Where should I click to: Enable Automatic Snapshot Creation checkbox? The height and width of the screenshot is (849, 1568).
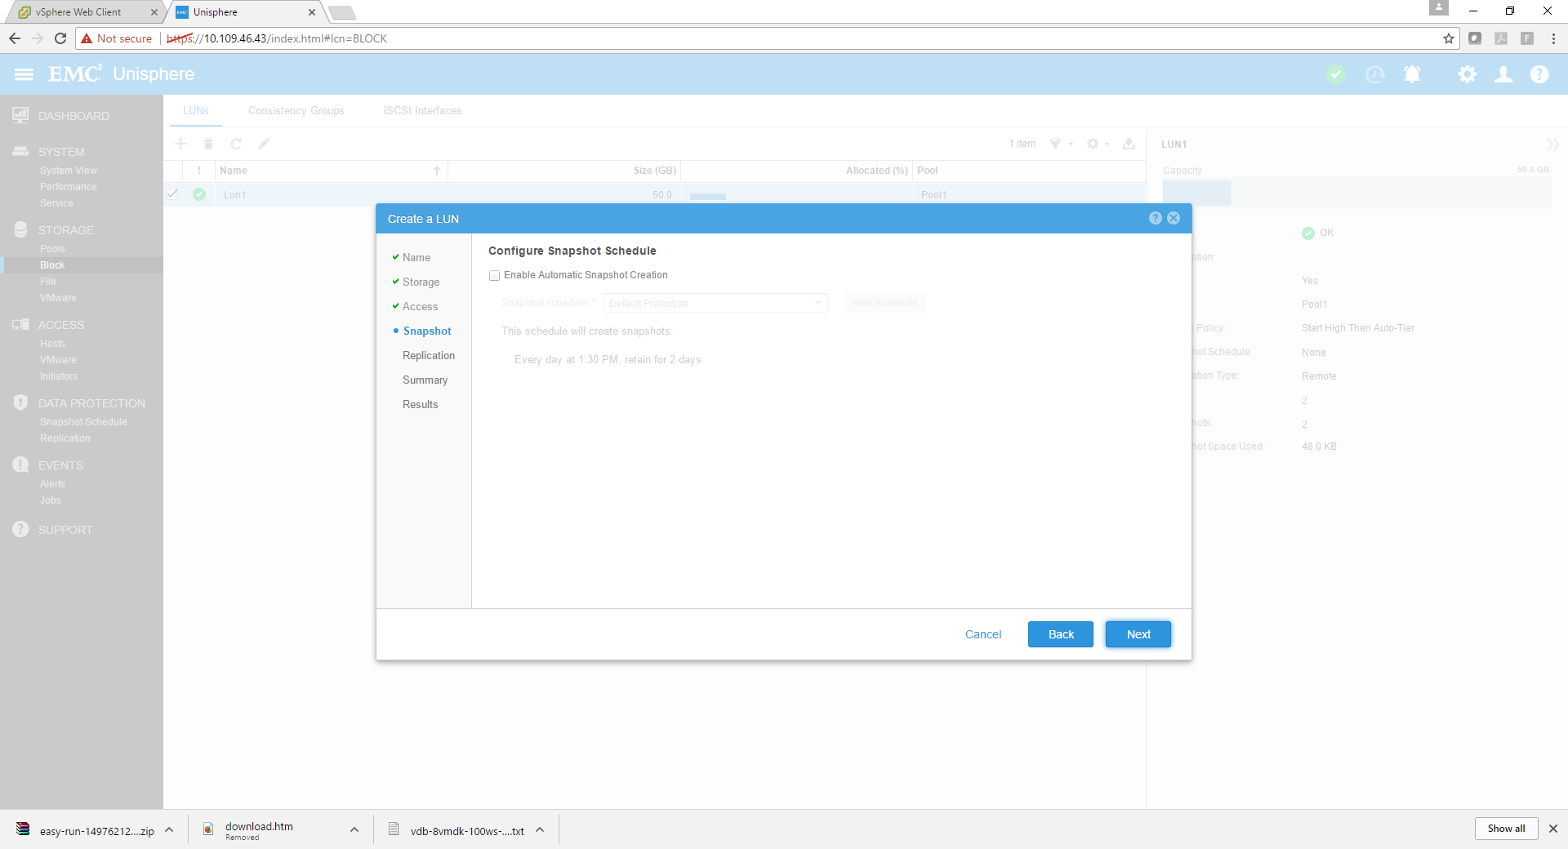tap(495, 276)
